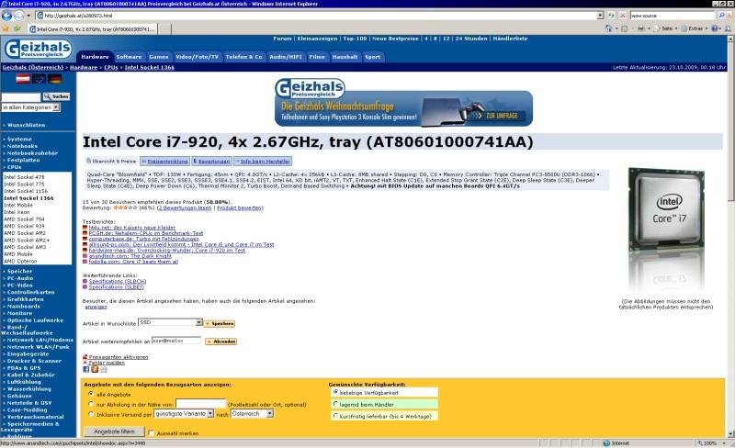Open the Telefon & Co category tab
This screenshot has width=735, height=448.
pos(243,57)
